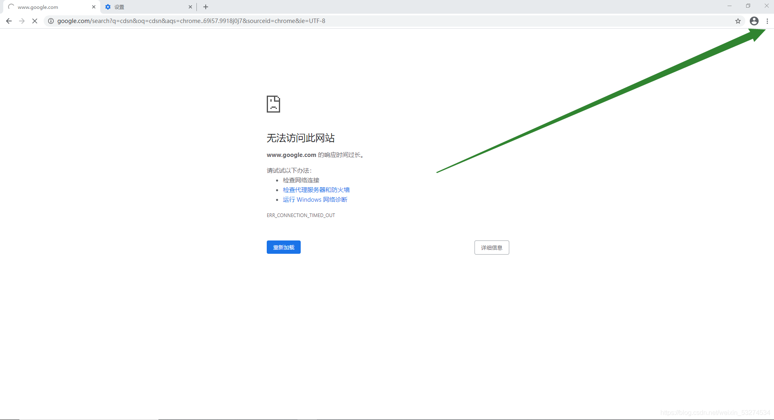
Task: Open a new tab with plus button
Action: 206,7
